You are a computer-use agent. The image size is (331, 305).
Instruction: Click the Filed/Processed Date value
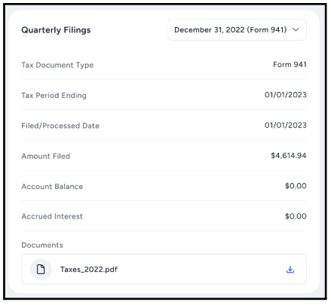pyautogui.click(x=286, y=125)
